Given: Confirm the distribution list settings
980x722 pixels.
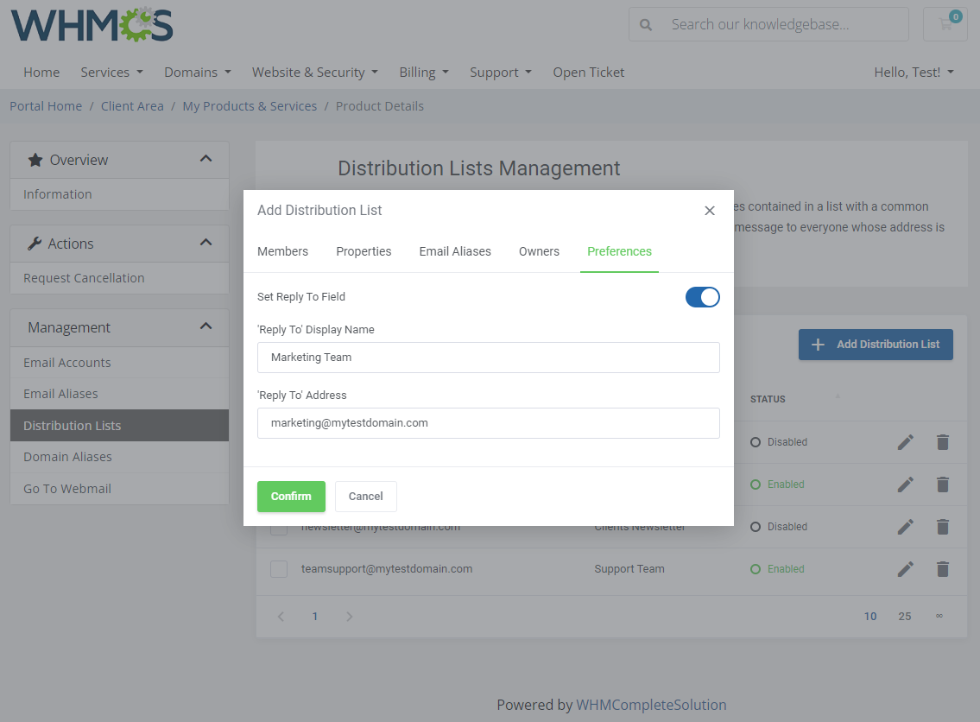Looking at the screenshot, I should tap(291, 496).
